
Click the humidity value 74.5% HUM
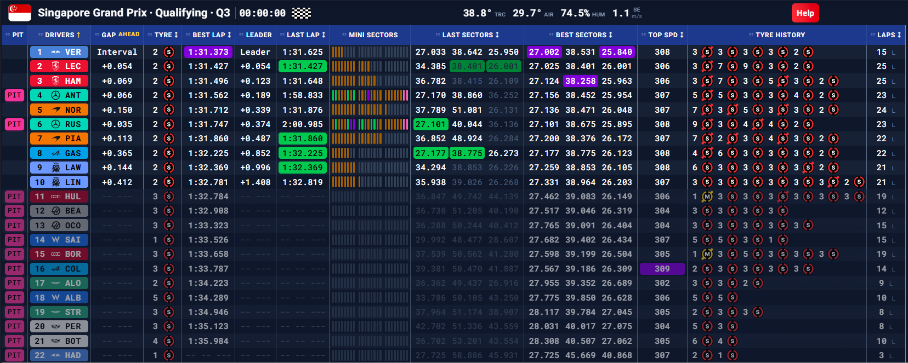[x=583, y=13]
